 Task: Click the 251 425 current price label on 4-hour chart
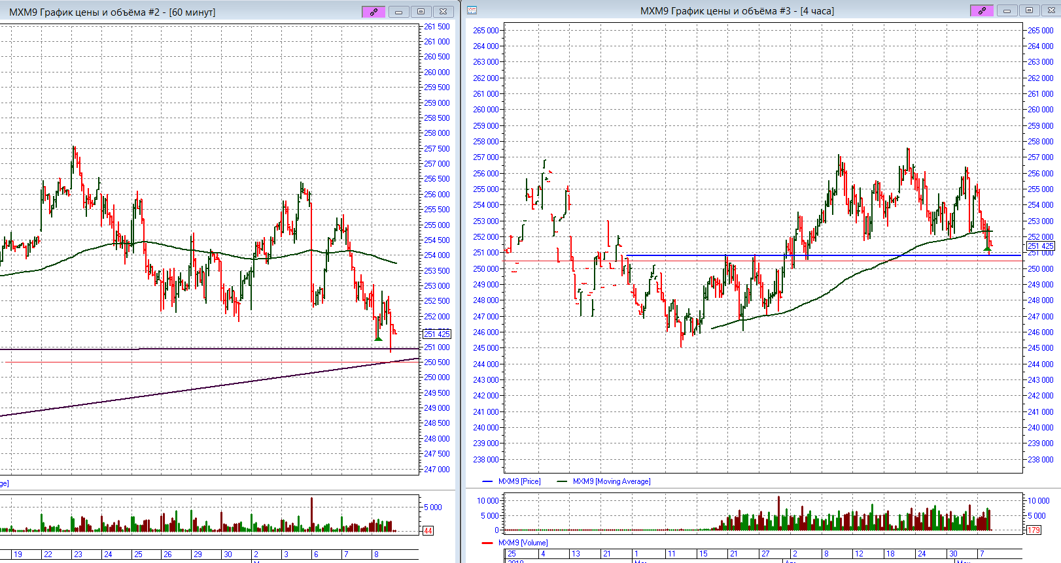coord(1041,246)
